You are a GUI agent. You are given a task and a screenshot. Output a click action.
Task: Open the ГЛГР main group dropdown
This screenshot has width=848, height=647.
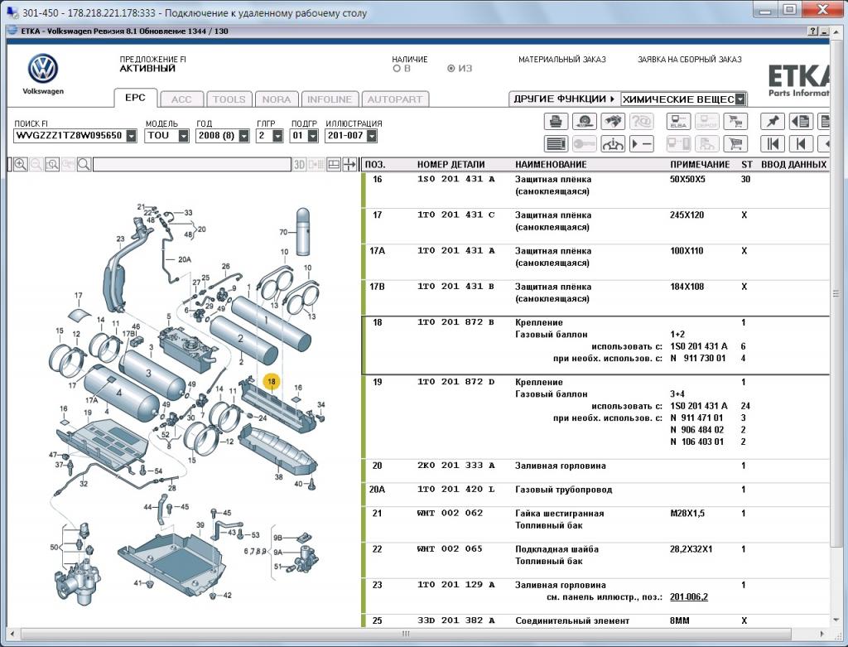(x=278, y=136)
